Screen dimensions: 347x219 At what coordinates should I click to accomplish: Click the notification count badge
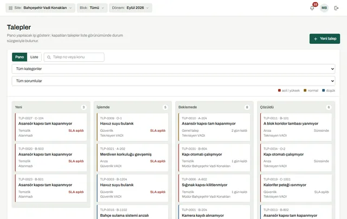pyautogui.click(x=315, y=4)
